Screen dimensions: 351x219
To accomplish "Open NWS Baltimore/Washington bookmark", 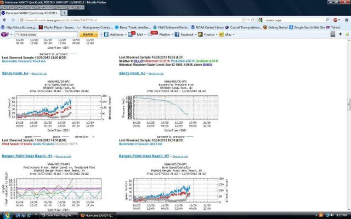I will pos(171,27).
